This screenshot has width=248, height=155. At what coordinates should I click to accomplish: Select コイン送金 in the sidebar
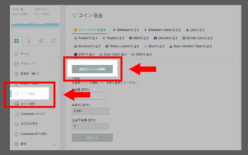29,94
